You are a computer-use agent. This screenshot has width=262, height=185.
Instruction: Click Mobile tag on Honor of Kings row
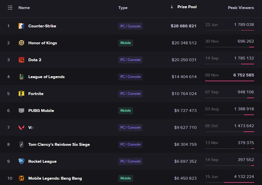[x=126, y=43]
